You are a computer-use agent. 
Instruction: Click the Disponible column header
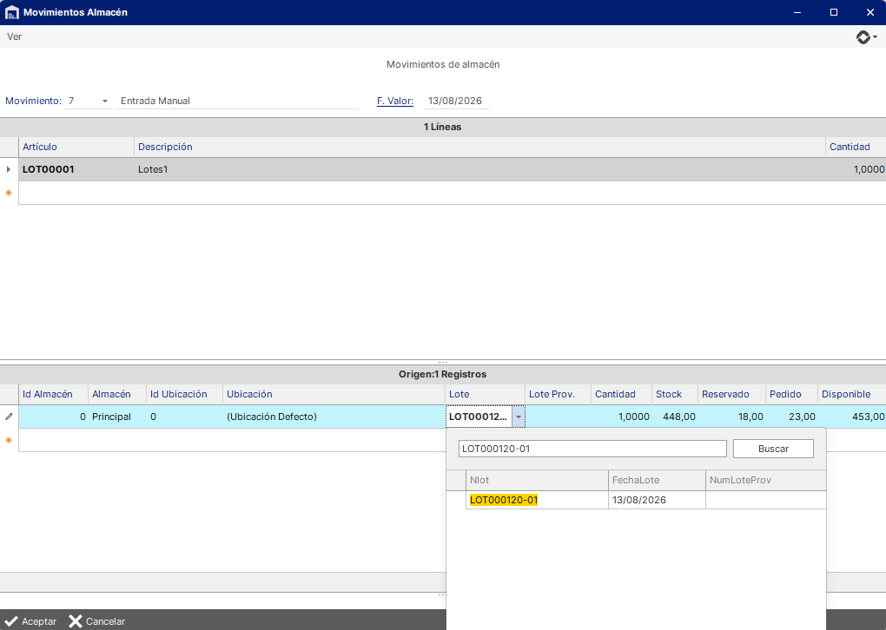click(x=852, y=394)
